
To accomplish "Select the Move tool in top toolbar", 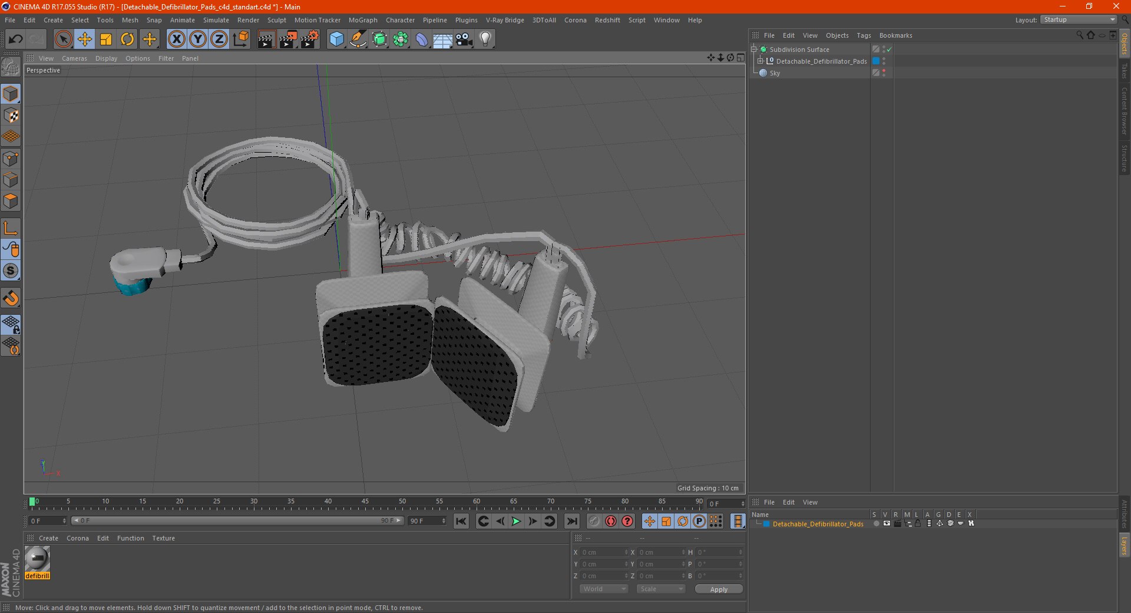I will (85, 39).
